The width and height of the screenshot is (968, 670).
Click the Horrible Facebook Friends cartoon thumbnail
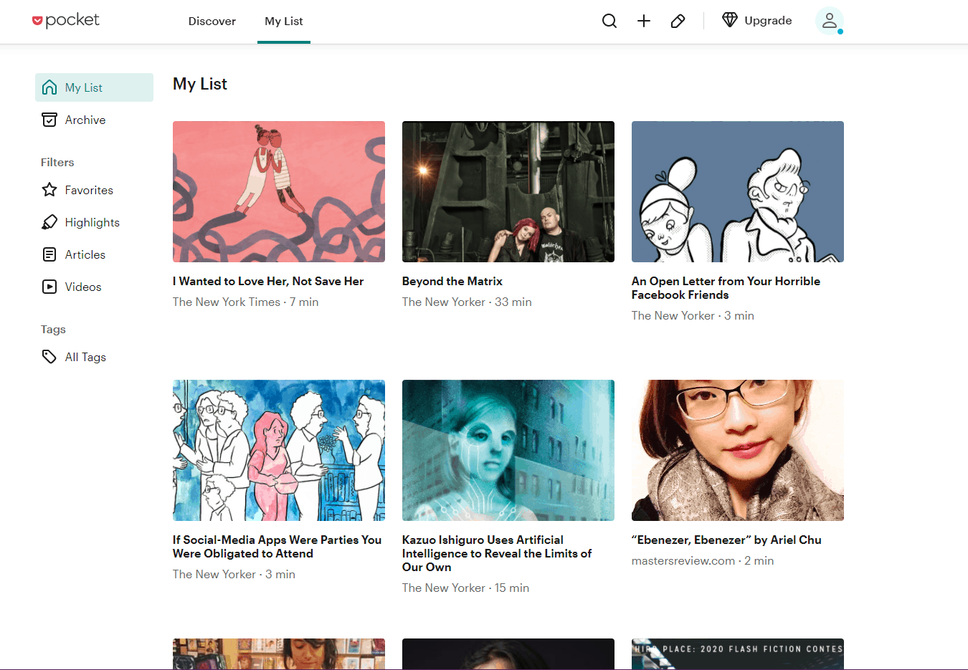click(x=737, y=191)
